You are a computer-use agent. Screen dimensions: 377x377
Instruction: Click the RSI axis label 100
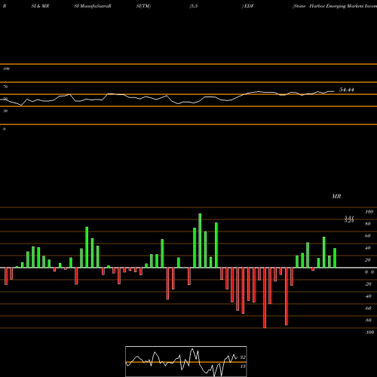[x=6, y=69]
